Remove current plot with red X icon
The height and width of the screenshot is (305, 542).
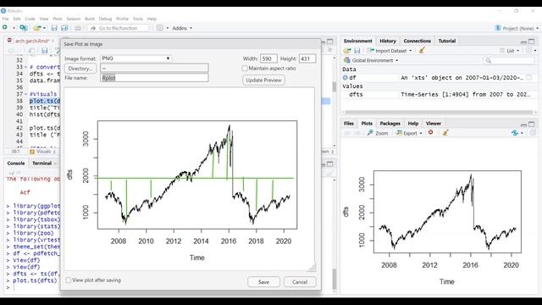431,132
